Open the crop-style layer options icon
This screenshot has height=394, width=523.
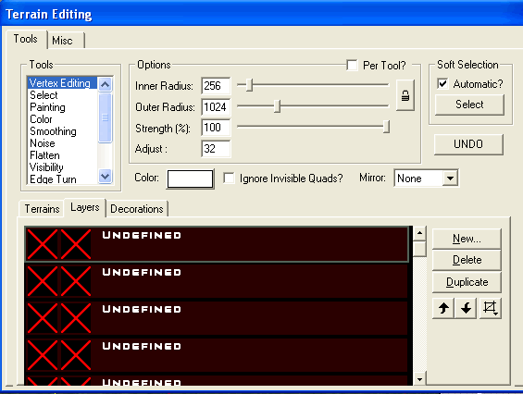tap(491, 308)
